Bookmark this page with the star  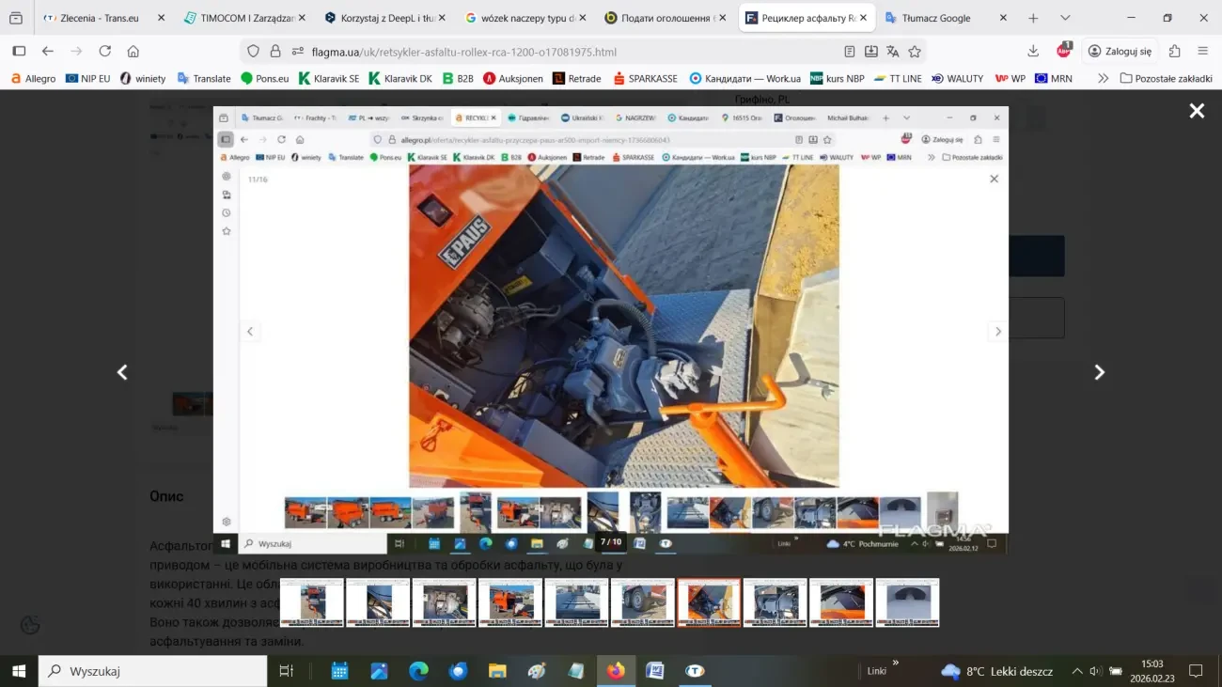click(915, 52)
